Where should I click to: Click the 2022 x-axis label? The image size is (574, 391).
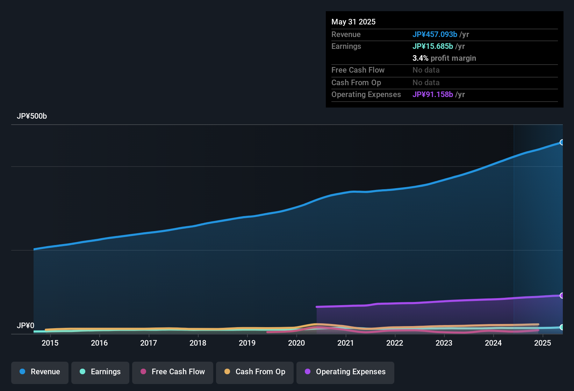395,343
